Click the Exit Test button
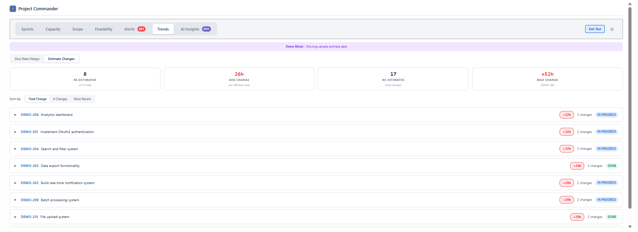The width and height of the screenshot is (638, 232). tap(595, 29)
